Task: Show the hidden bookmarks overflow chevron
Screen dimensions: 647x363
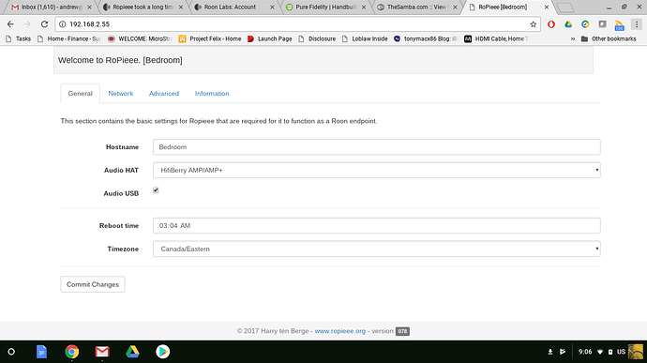Action: pos(573,38)
